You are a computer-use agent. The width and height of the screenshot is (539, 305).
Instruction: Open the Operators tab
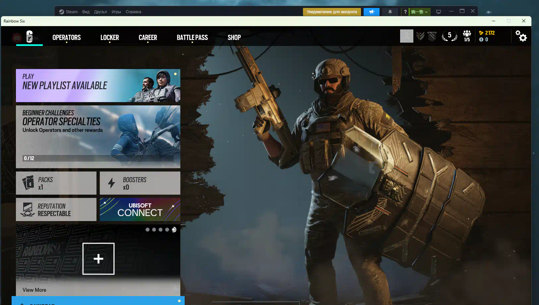[x=67, y=38]
